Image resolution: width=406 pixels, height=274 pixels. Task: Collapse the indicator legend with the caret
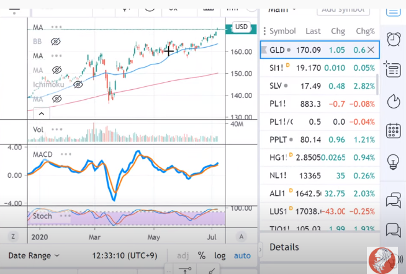(42, 113)
